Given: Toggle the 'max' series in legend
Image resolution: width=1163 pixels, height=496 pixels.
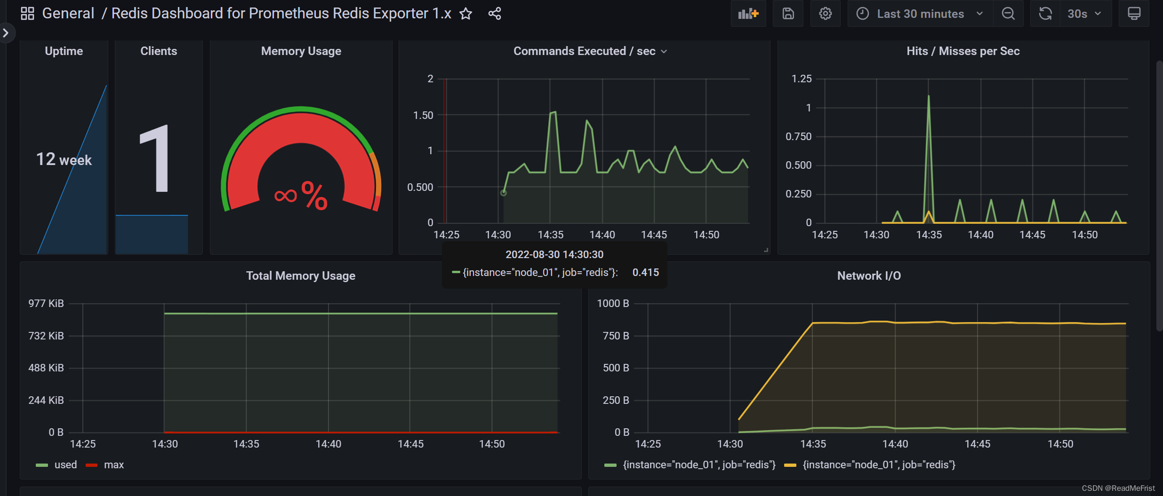Looking at the screenshot, I should click(x=114, y=465).
